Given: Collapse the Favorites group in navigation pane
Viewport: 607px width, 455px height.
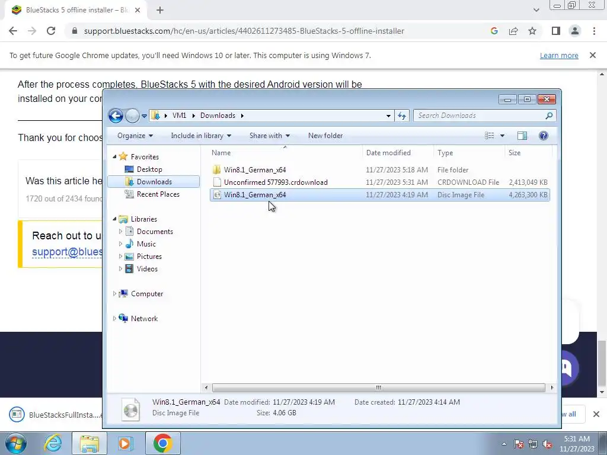Looking at the screenshot, I should click(114, 156).
